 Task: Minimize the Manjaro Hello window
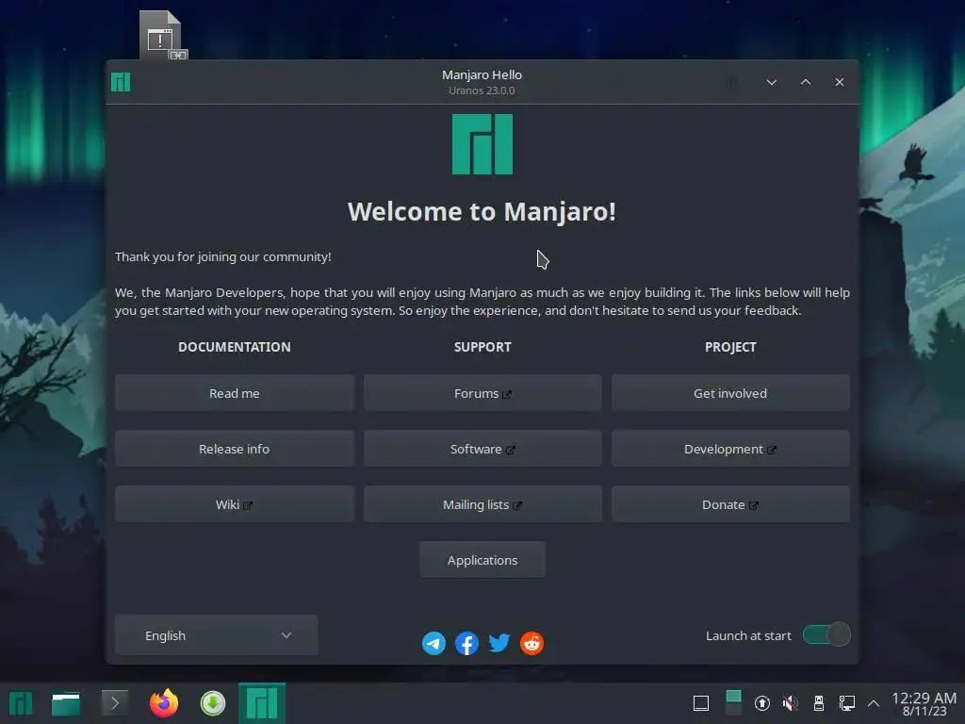[771, 82]
